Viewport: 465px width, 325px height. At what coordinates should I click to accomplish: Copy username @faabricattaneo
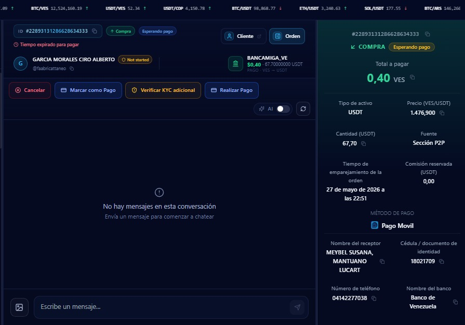point(72,69)
